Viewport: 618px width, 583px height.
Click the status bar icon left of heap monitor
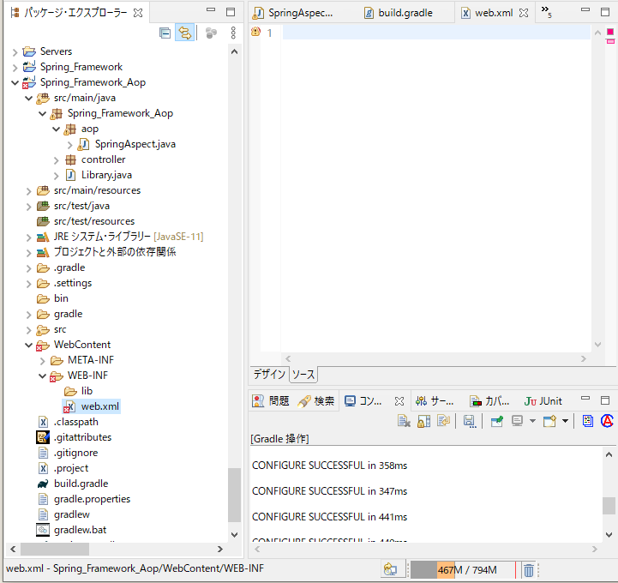pyautogui.click(x=390, y=569)
